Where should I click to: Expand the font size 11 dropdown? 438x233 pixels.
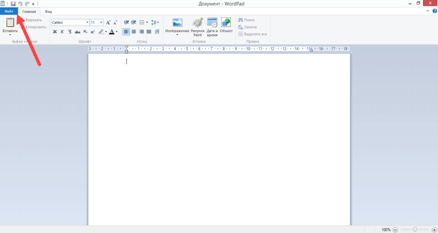tap(101, 22)
